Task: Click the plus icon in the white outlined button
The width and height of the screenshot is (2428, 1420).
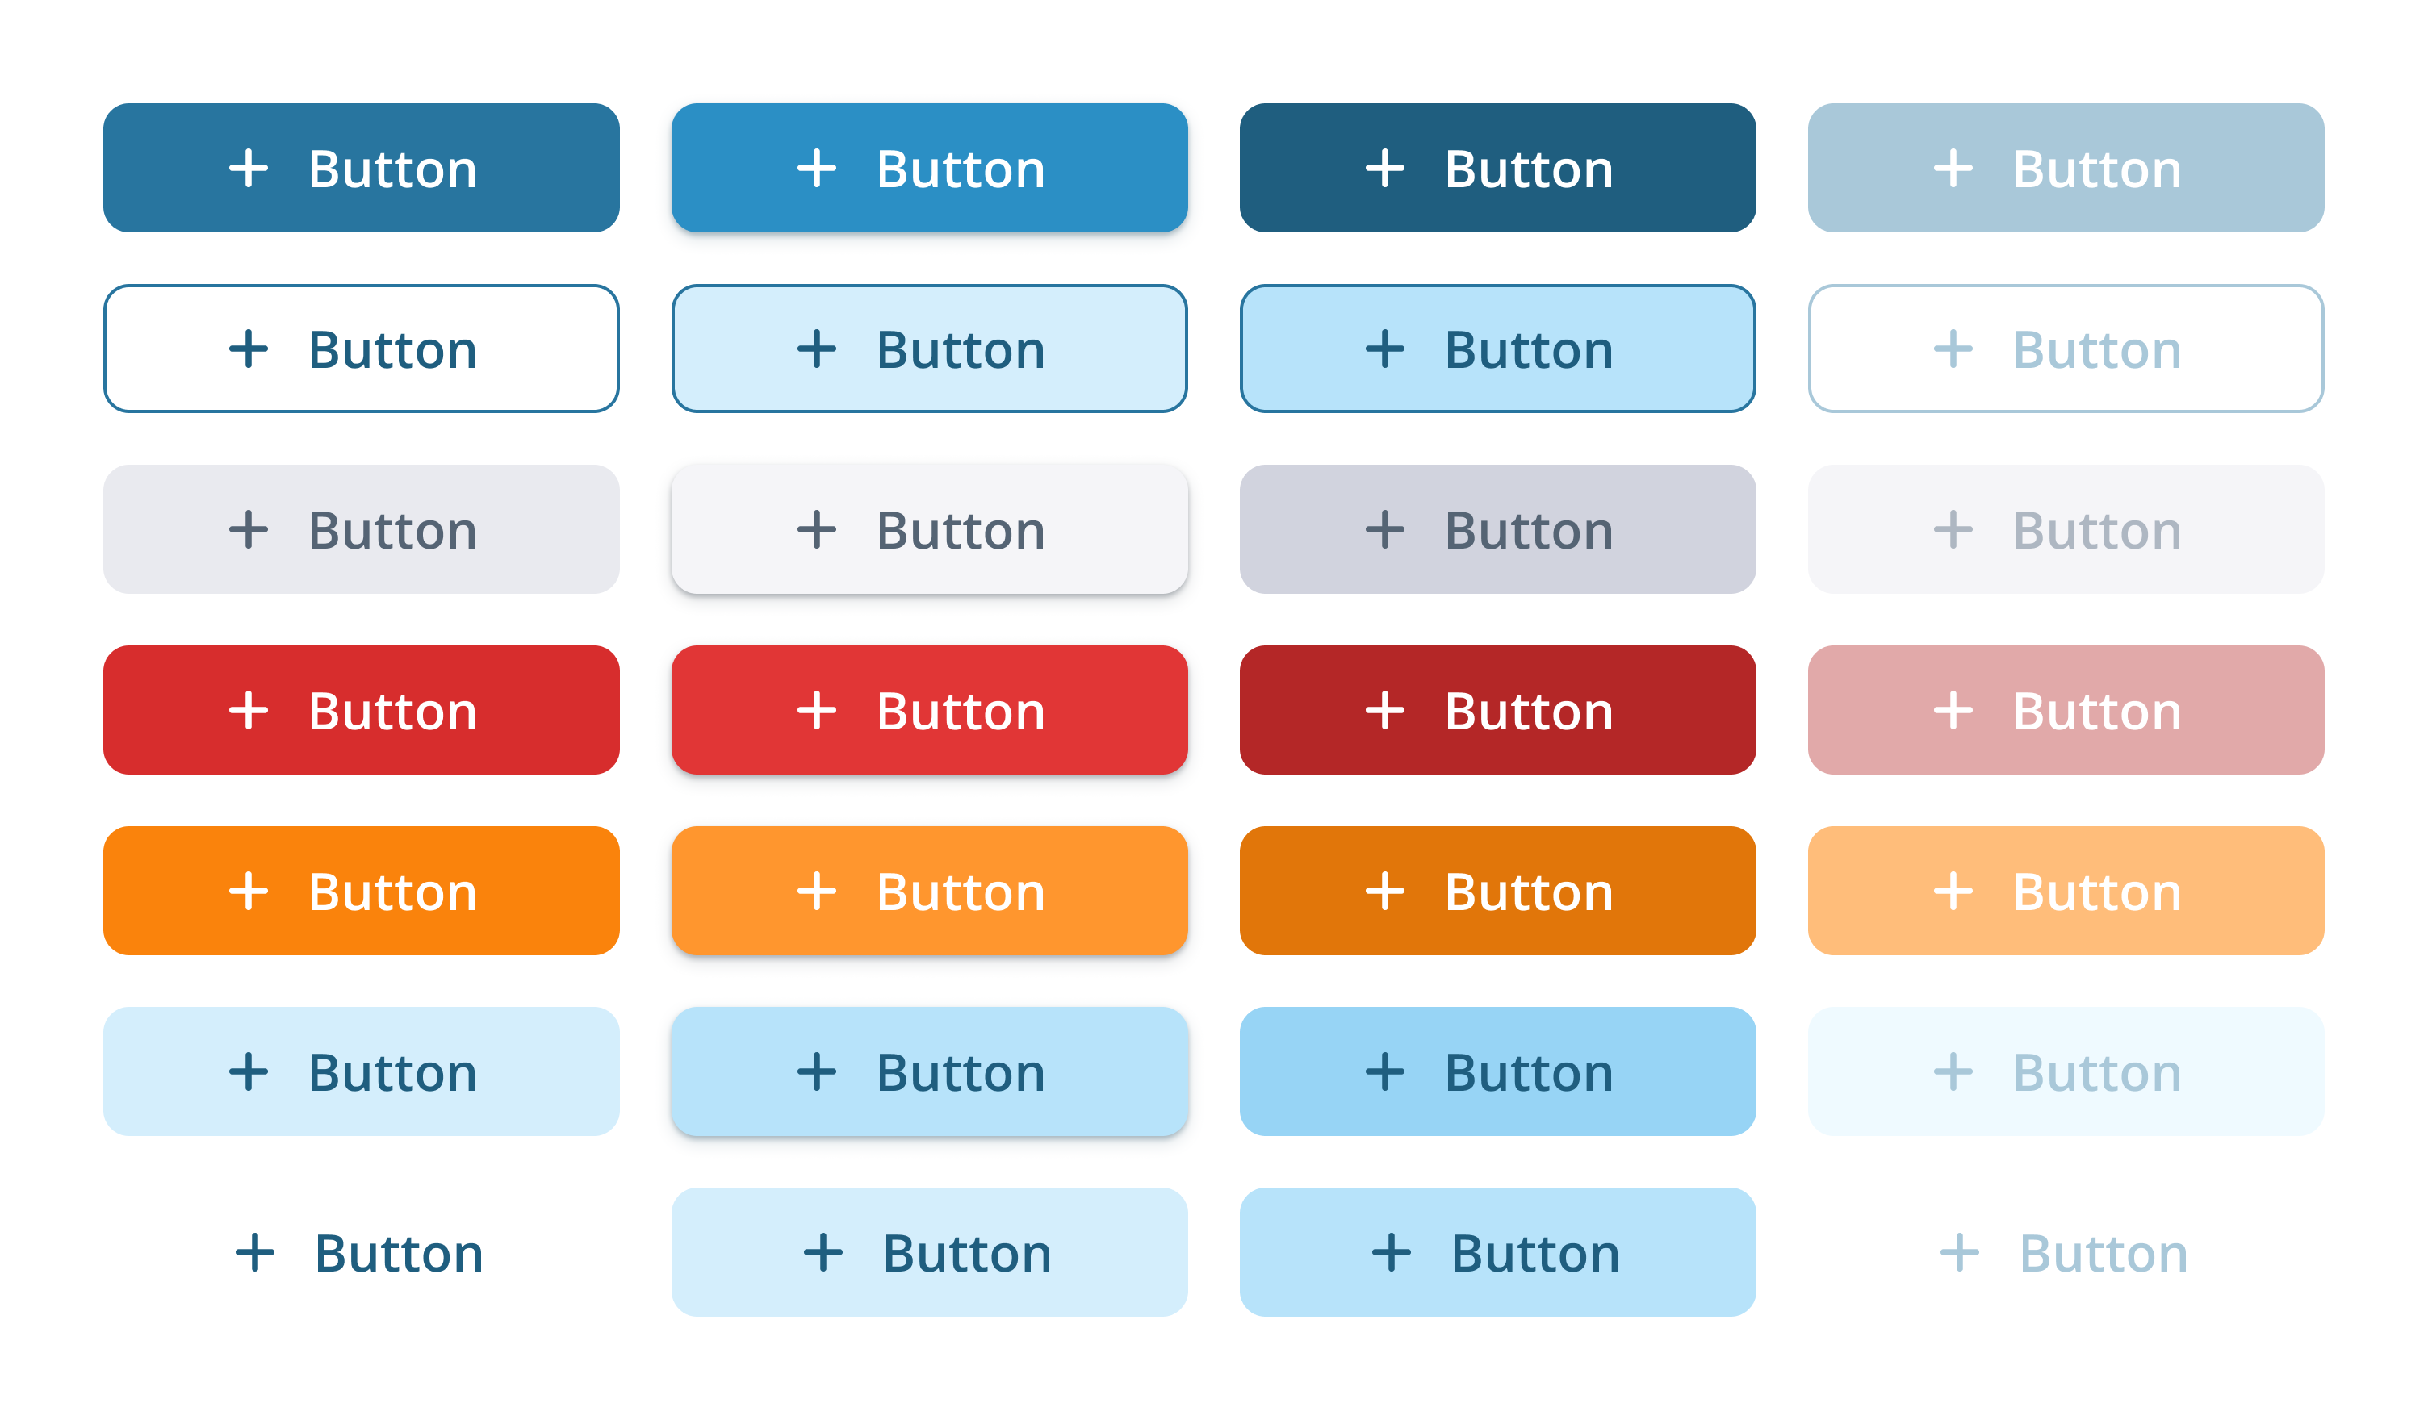Action: [x=250, y=349]
